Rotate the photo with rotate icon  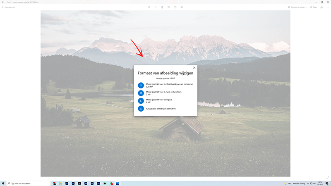pos(175,7)
